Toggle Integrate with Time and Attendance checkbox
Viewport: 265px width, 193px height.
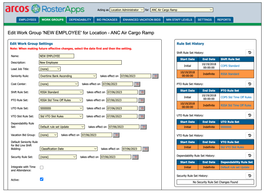coord(41,167)
